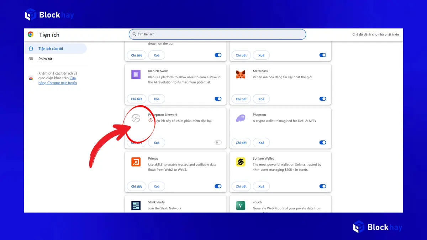Click the Join the Stork Network description
This screenshot has width=427, height=240.
tap(165, 208)
